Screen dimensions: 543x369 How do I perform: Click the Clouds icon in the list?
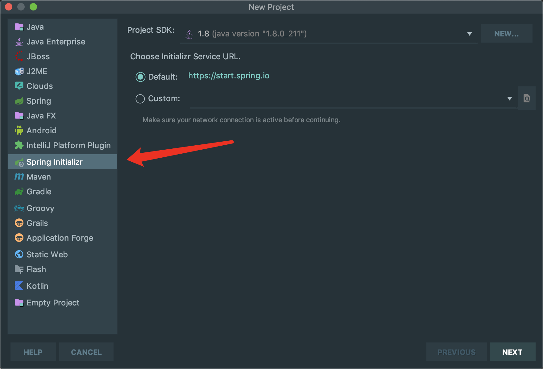click(19, 86)
